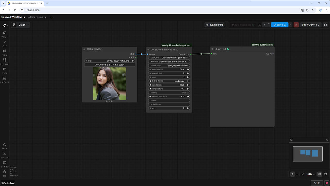Run the workflow with 実行する button
This screenshot has width=330, height=186.
(x=279, y=25)
